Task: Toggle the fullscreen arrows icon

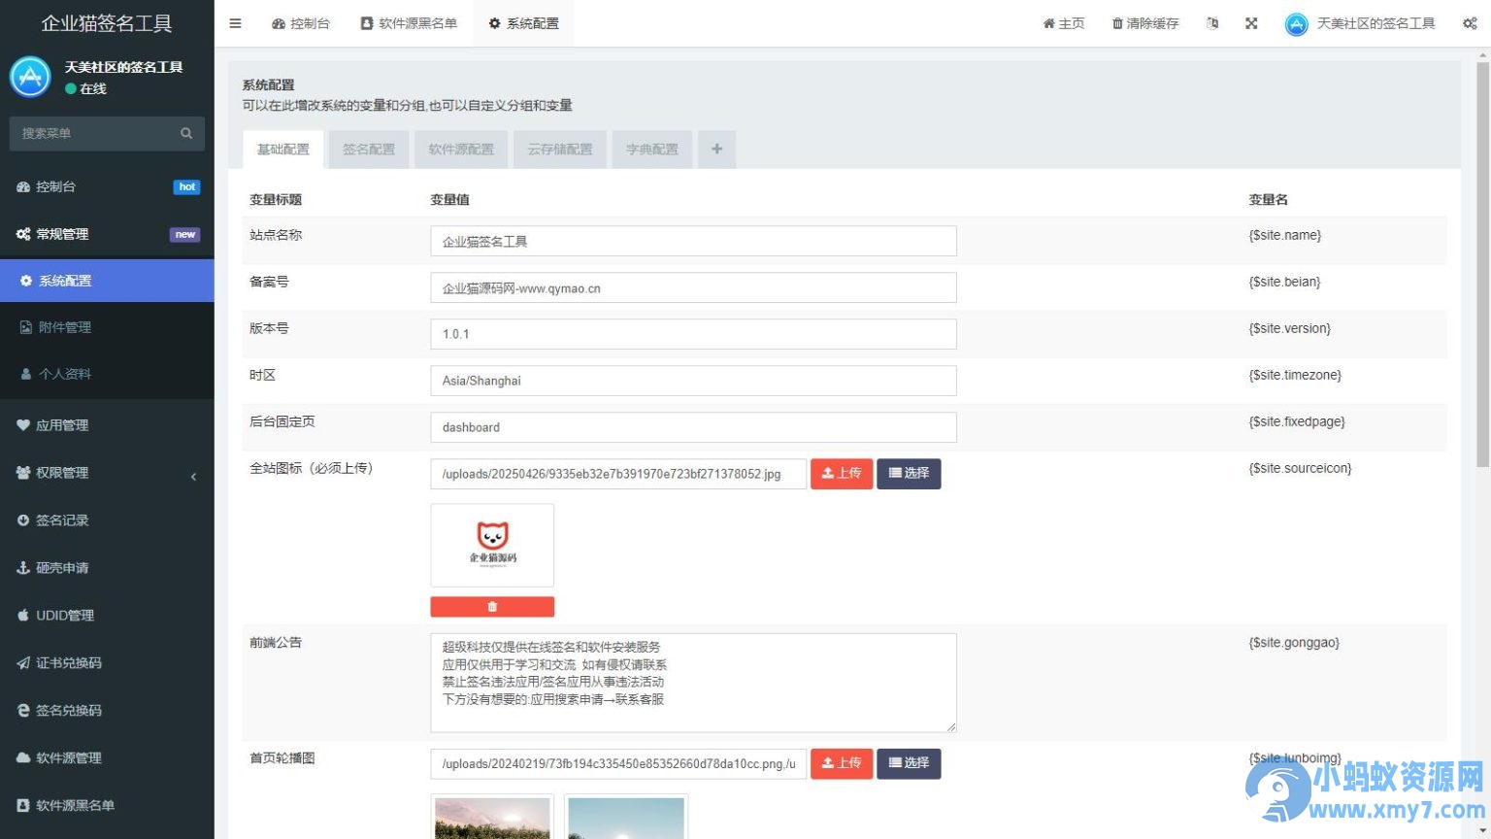Action: [x=1251, y=23]
